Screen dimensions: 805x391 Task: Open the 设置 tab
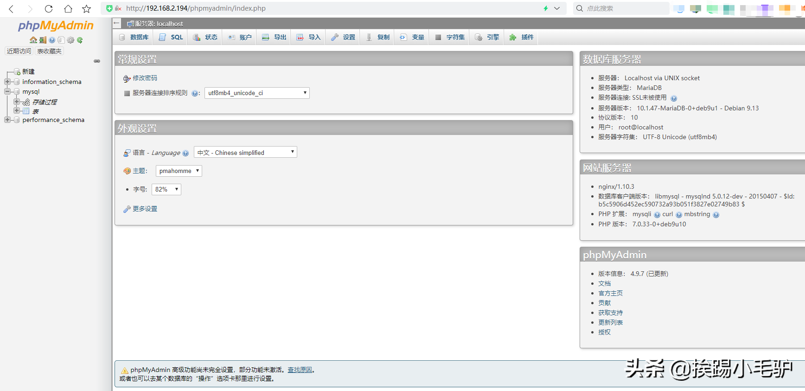tap(343, 37)
